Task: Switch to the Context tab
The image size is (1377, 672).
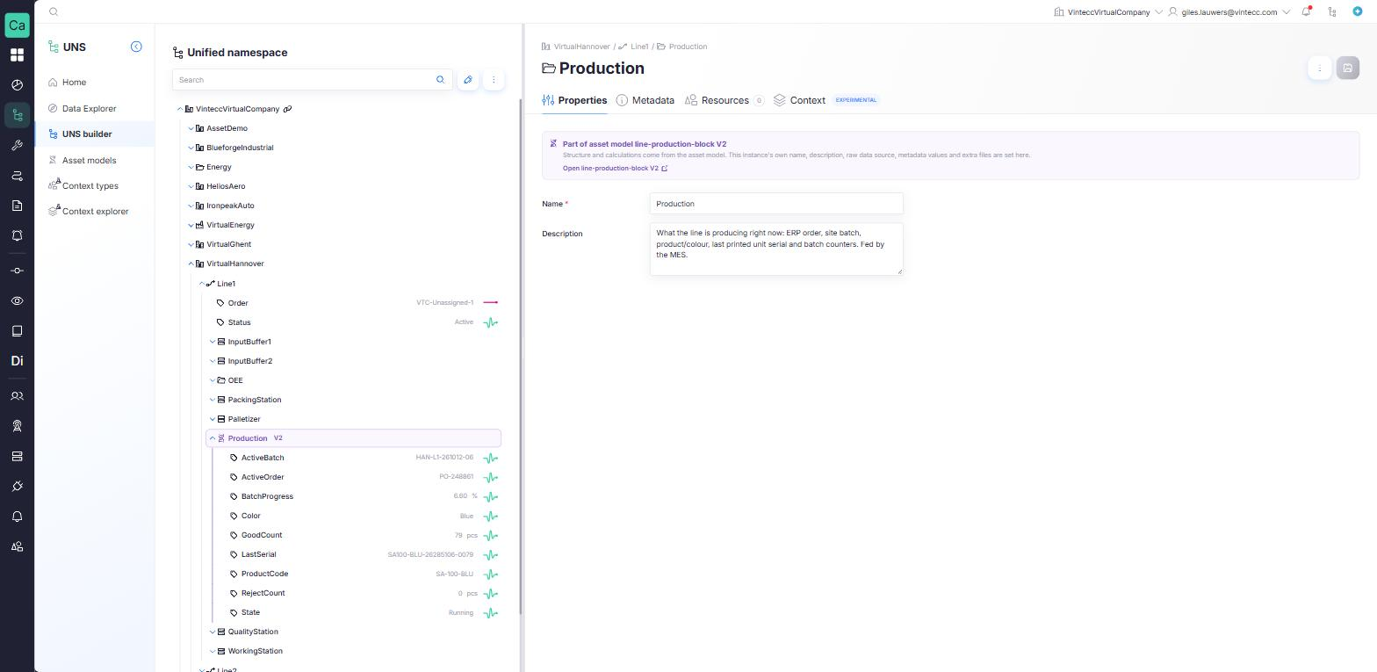Action: click(800, 100)
